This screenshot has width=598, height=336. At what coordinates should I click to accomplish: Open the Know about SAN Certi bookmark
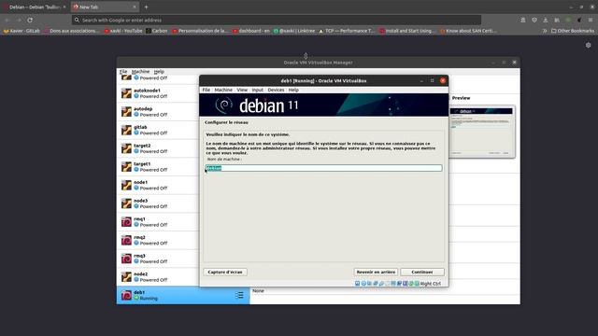469,31
